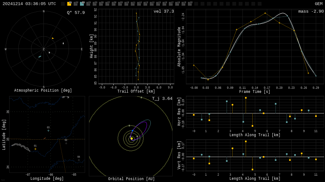Click the T_j 3.64 orbital label

click(162, 99)
